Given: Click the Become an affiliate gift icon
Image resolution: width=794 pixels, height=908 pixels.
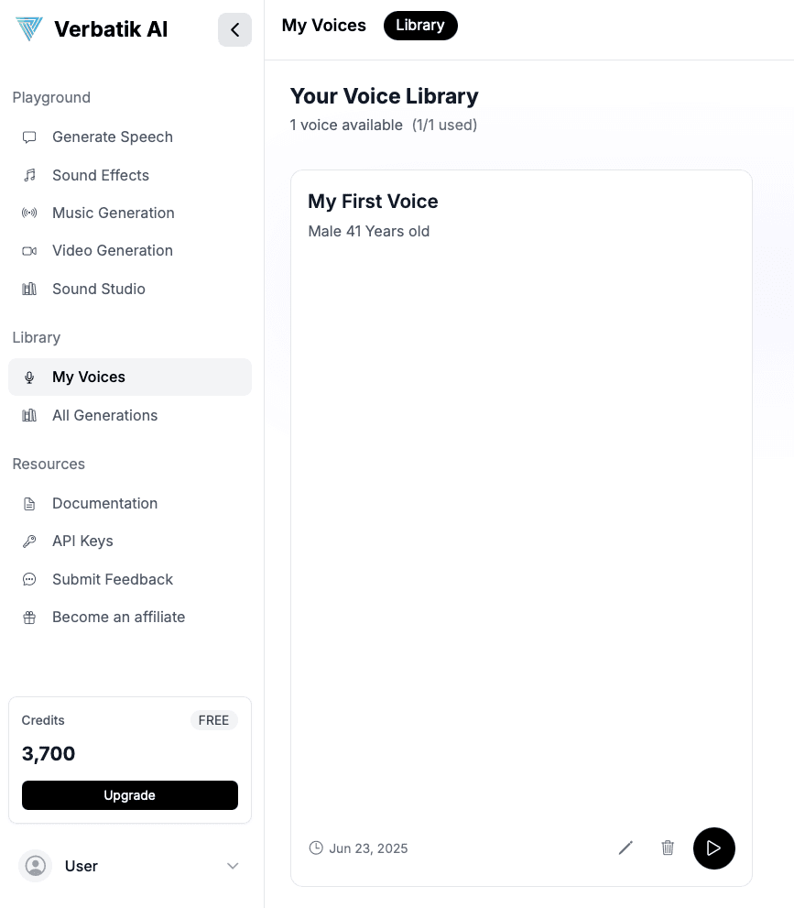Looking at the screenshot, I should click(29, 618).
